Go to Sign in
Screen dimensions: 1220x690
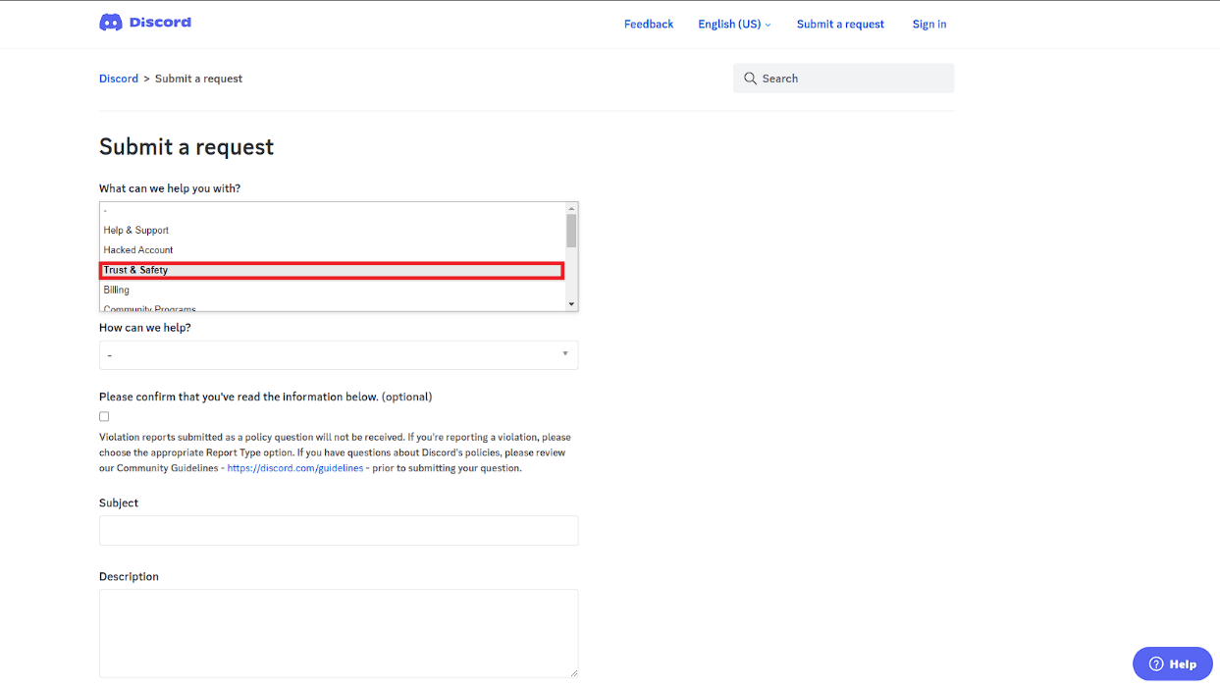pyautogui.click(x=928, y=25)
